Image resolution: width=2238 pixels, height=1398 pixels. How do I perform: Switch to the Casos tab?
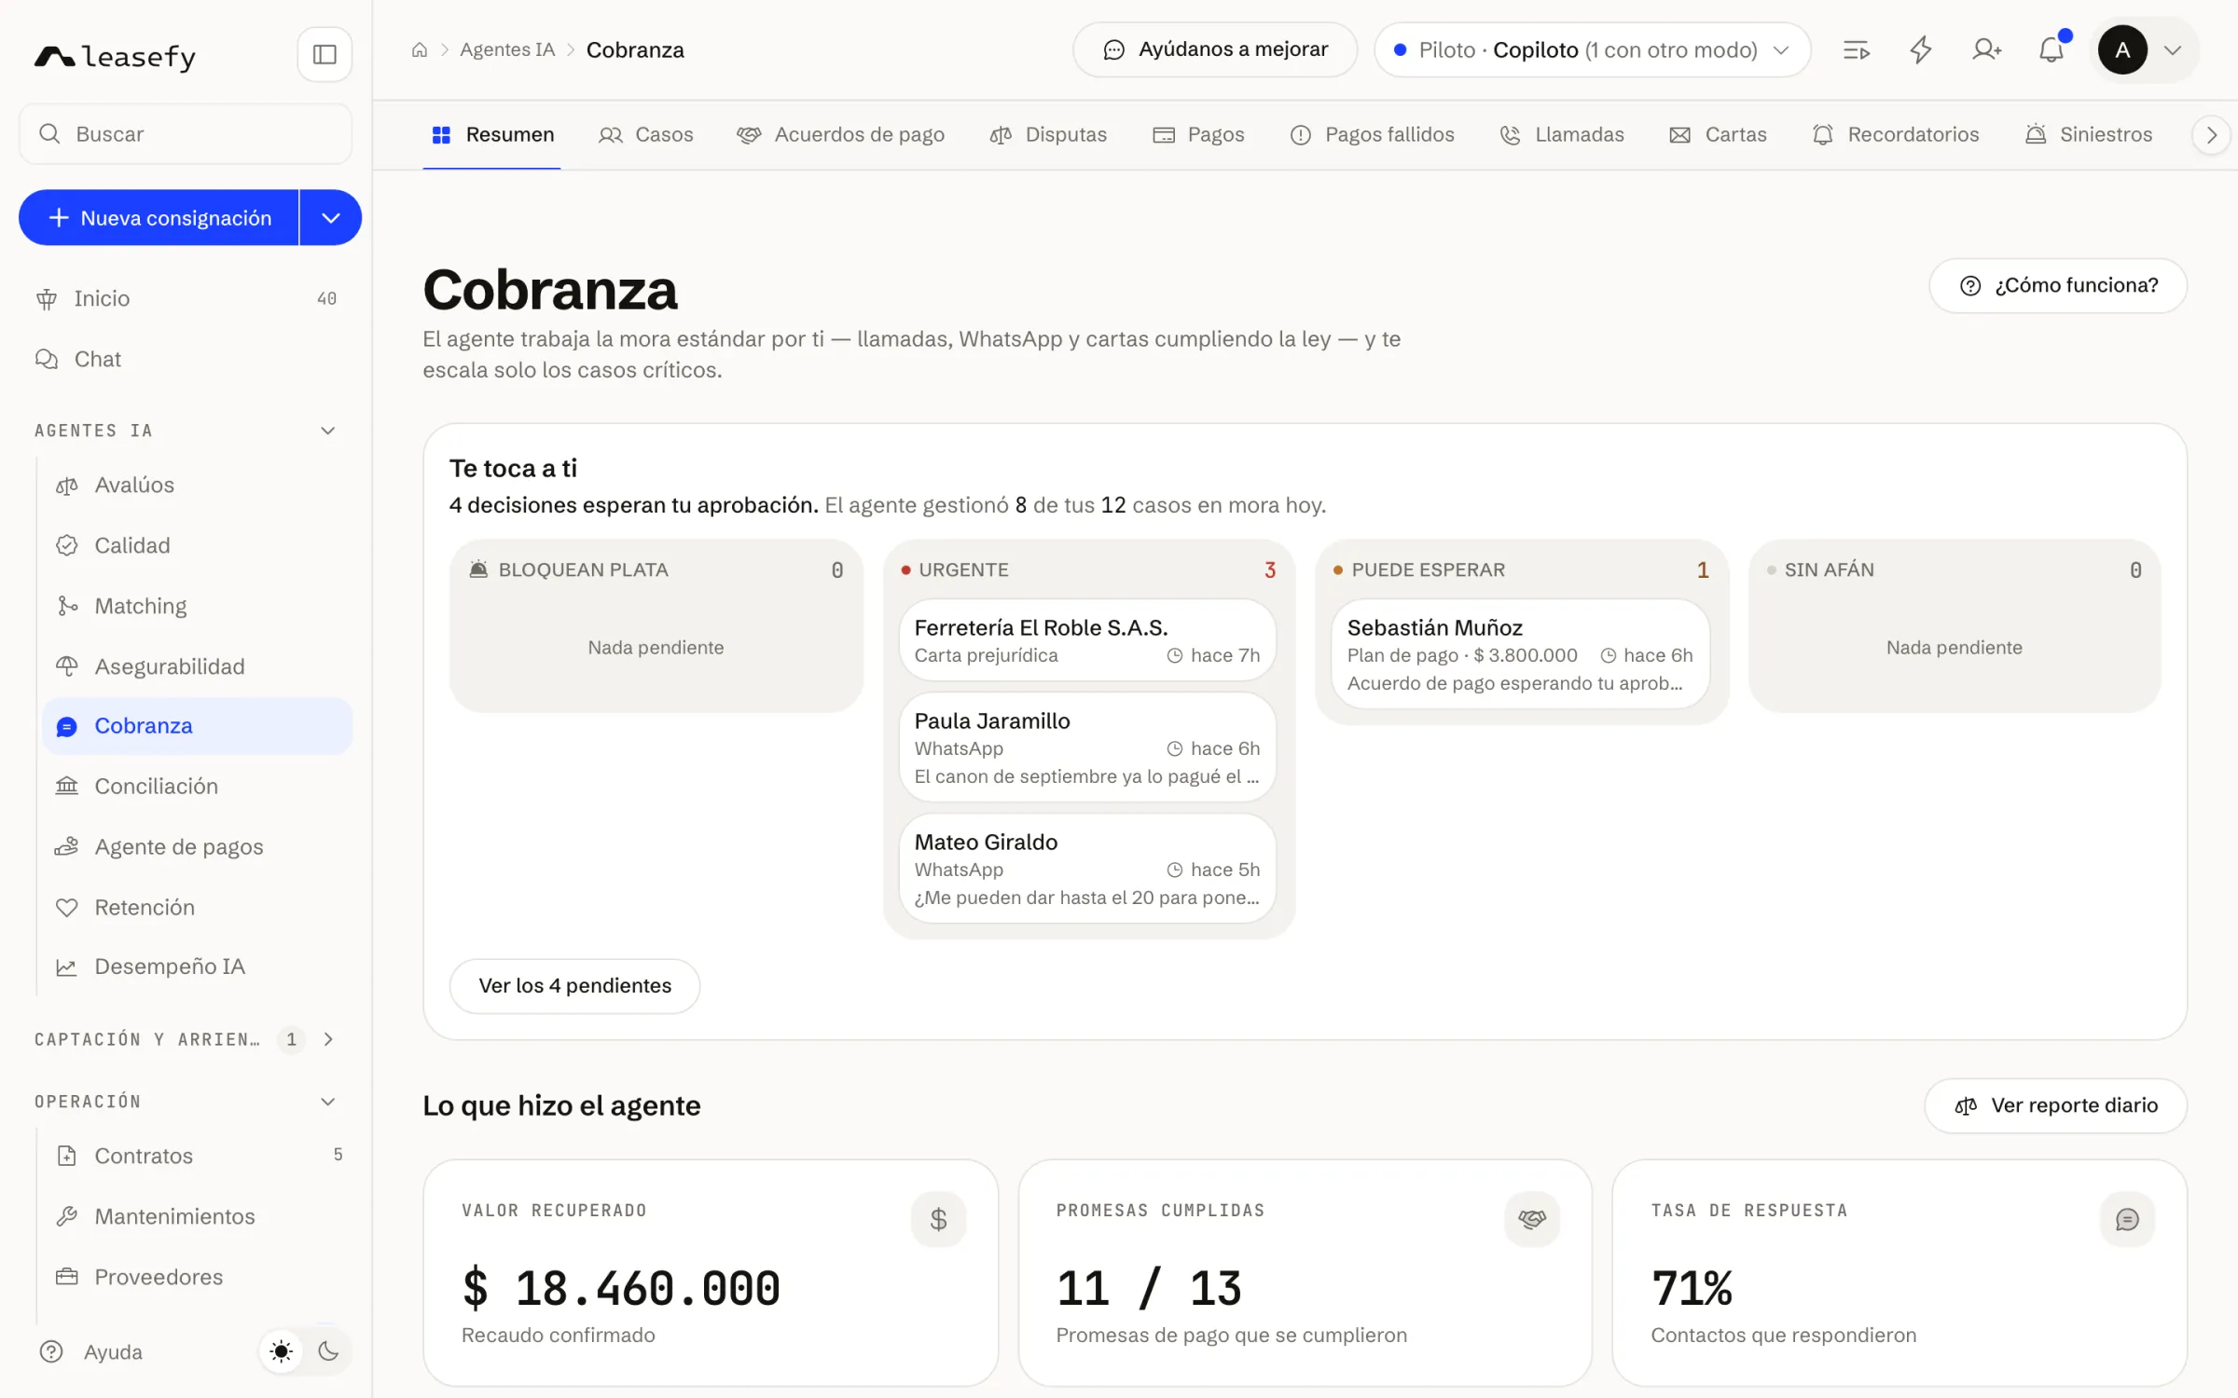(x=646, y=135)
